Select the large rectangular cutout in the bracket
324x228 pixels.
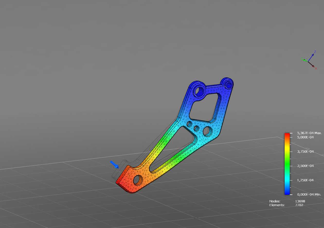click(205, 107)
